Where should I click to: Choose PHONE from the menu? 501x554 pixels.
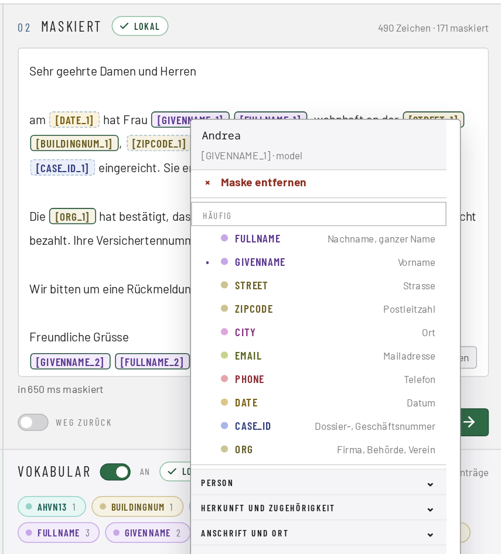point(319,379)
